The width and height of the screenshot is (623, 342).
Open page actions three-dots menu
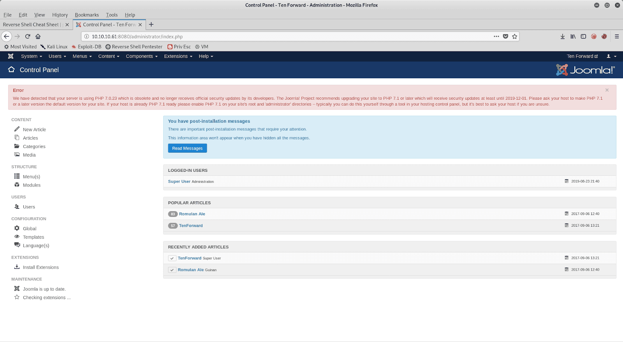[x=496, y=36]
